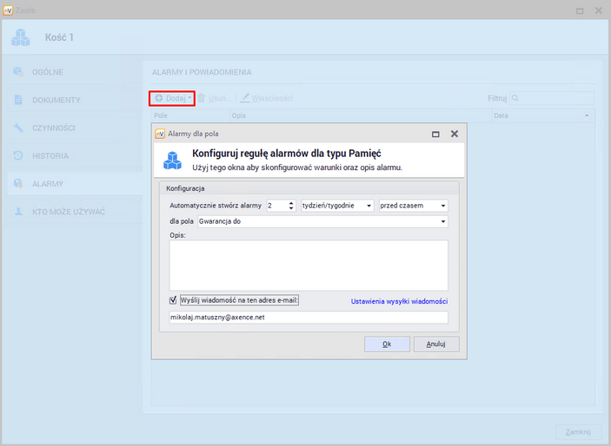
Task: Click the e-mail address input field
Action: pyautogui.click(x=309, y=318)
